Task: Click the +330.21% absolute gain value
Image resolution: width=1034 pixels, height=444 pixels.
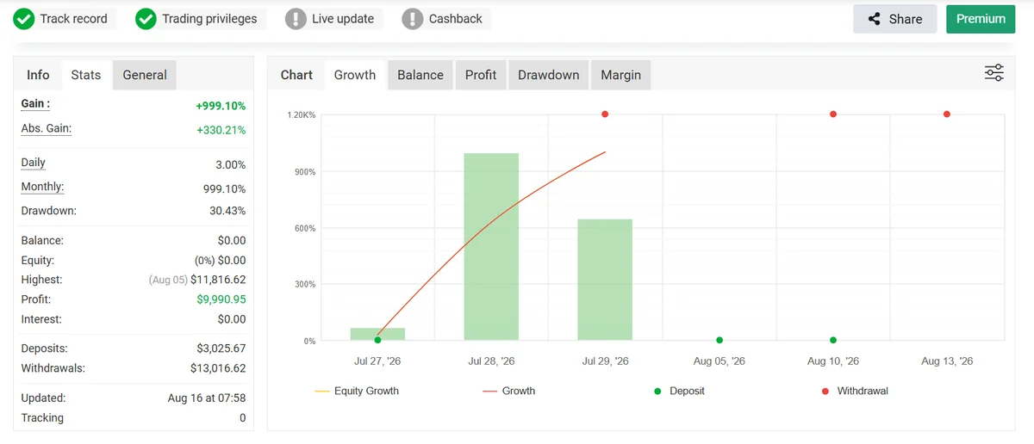Action: tap(221, 130)
